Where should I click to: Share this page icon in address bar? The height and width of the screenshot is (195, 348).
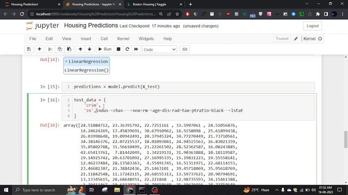[169, 14]
